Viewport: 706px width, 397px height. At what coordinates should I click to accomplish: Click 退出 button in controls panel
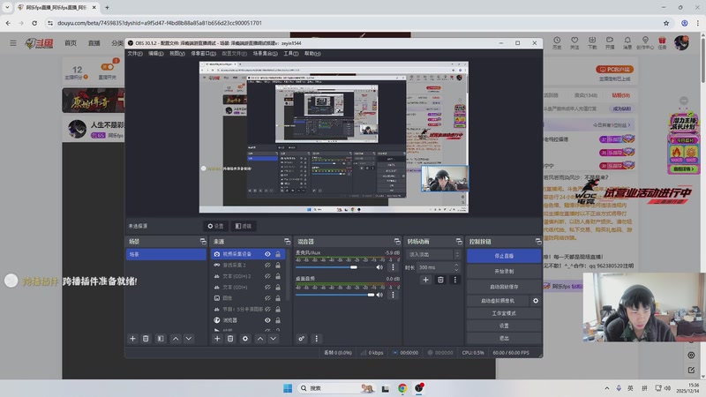(504, 338)
